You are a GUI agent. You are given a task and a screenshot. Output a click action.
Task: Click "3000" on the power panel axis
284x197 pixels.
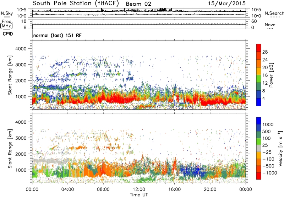[21, 65]
